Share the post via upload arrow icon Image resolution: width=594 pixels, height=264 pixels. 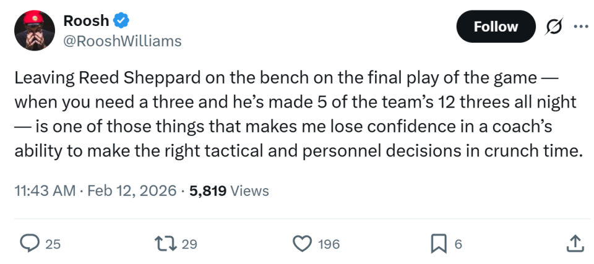coord(575,244)
